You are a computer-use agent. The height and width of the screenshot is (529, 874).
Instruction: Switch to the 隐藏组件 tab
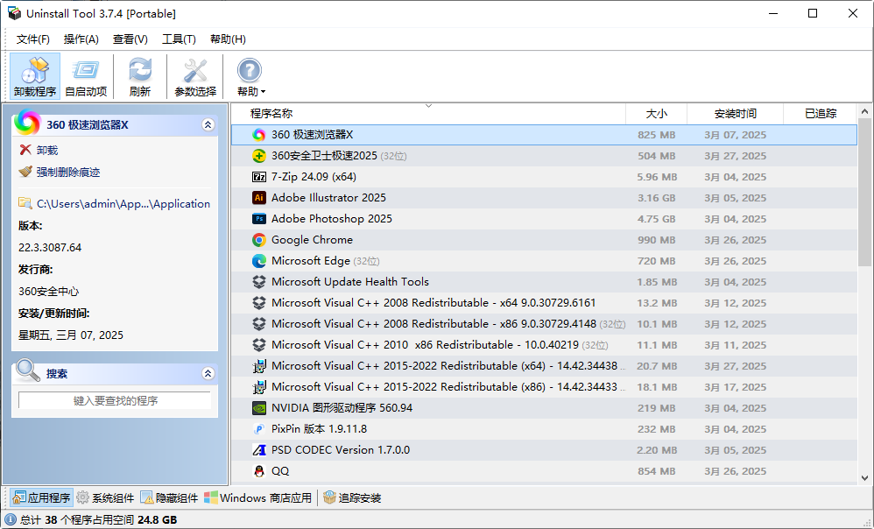169,497
